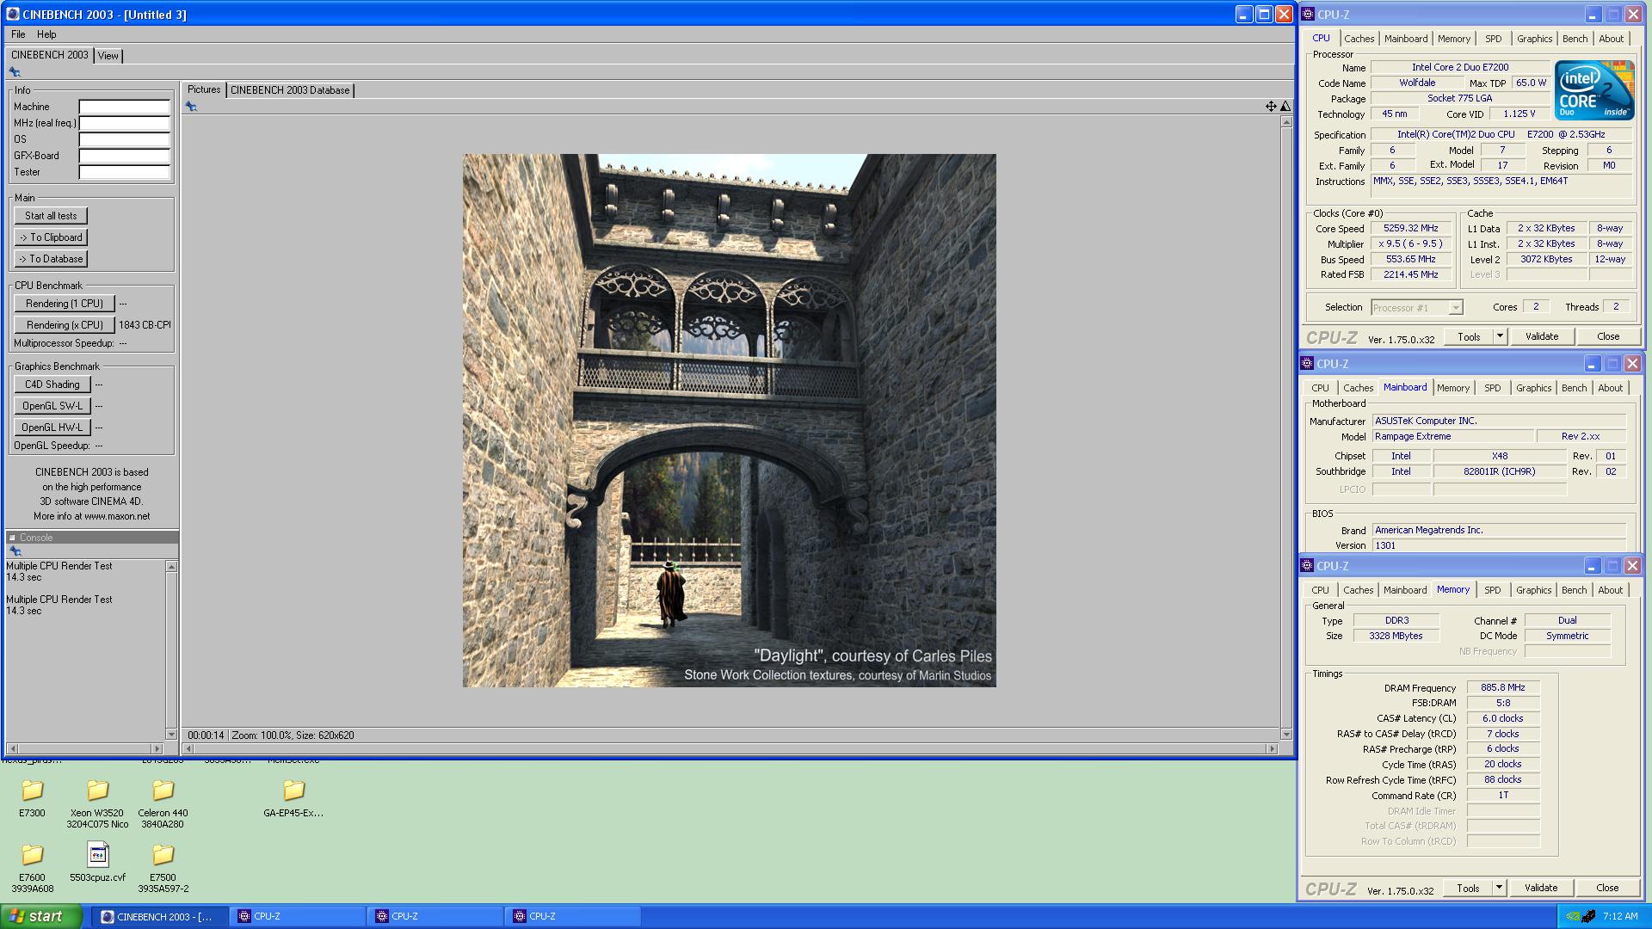The width and height of the screenshot is (1652, 929).
Task: Run Rendering (1 CPU) benchmark
Action: pyautogui.click(x=65, y=304)
